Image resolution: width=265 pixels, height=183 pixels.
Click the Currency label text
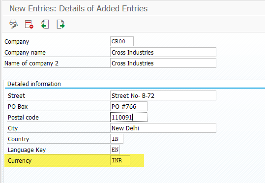click(20, 160)
